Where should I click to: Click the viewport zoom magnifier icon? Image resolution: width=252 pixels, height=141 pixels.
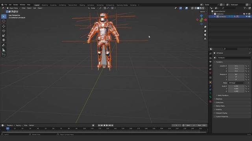tap(205, 27)
